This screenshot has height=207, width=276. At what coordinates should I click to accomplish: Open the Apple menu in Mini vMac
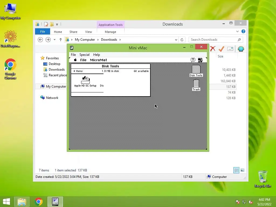tap(75, 60)
